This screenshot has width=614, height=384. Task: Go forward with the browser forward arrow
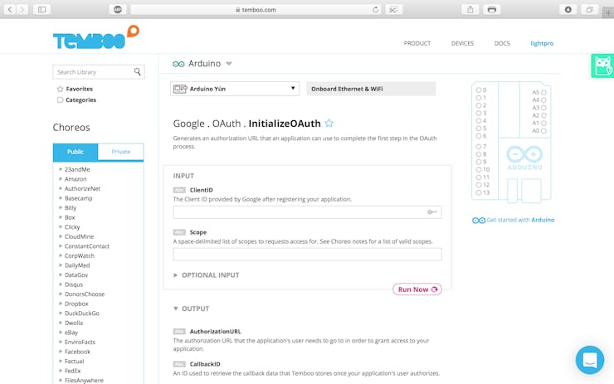[22, 9]
